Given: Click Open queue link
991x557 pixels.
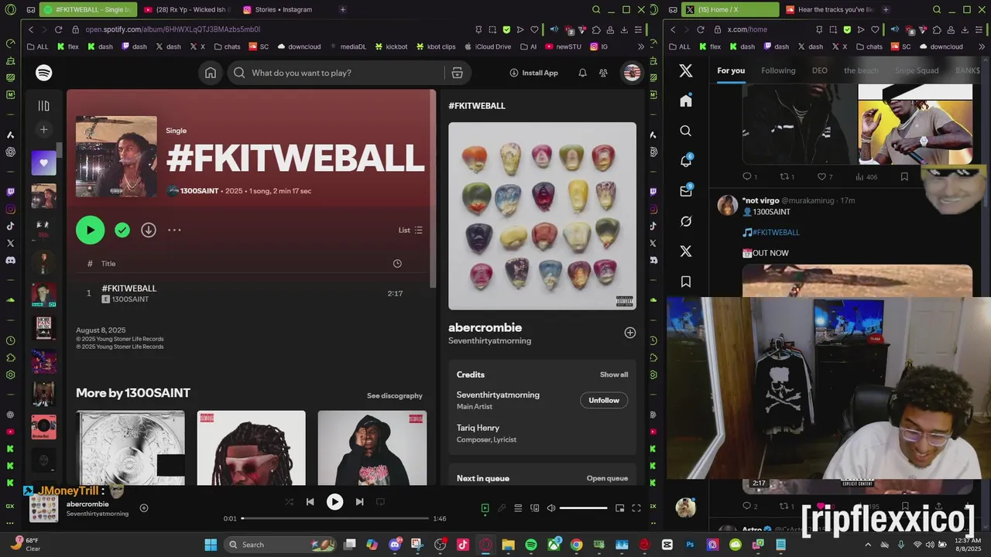Looking at the screenshot, I should 607,478.
